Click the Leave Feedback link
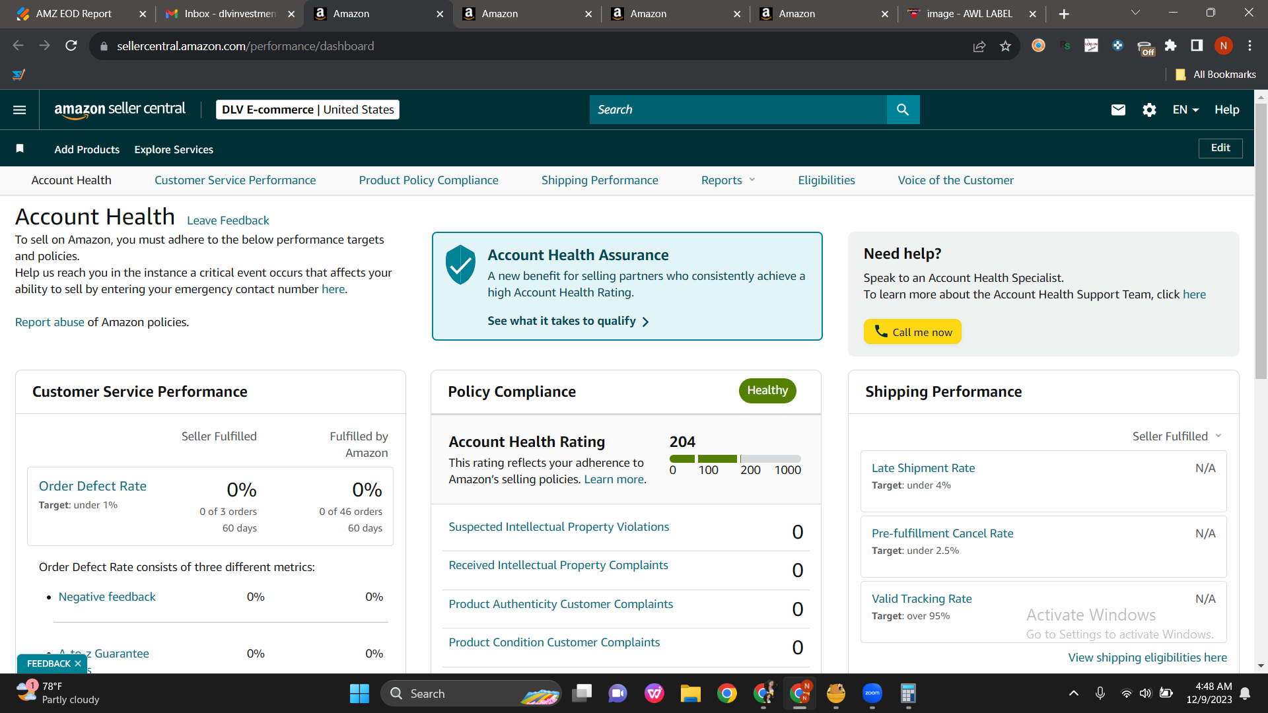 pyautogui.click(x=228, y=221)
